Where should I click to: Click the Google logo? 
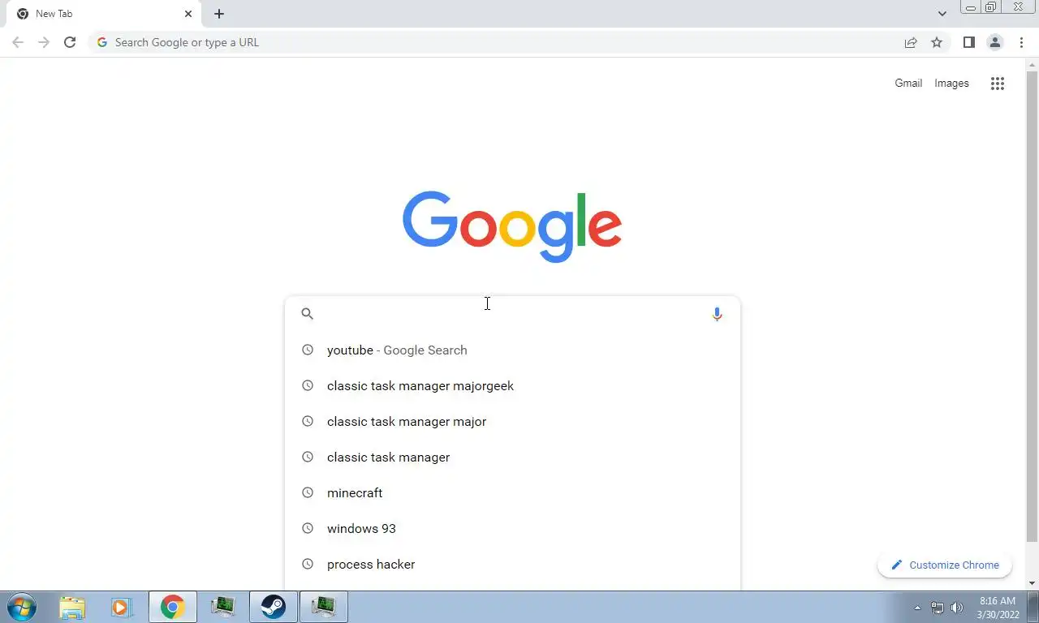[512, 227]
